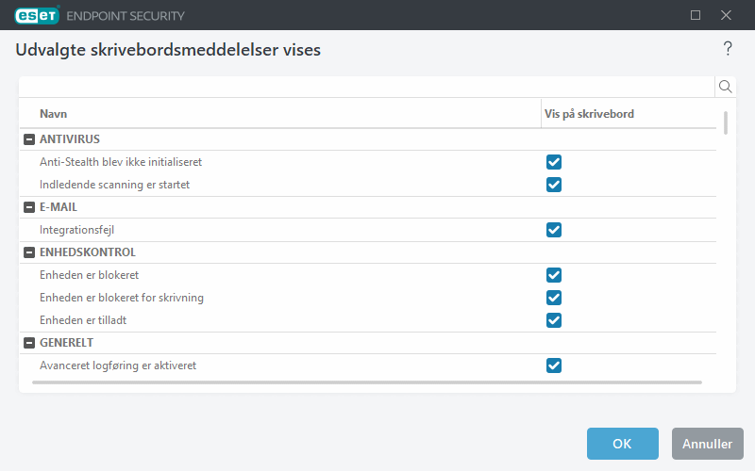Collapse the ANTIVIRUS group
Screen dimensions: 755x471
pyautogui.click(x=29, y=139)
